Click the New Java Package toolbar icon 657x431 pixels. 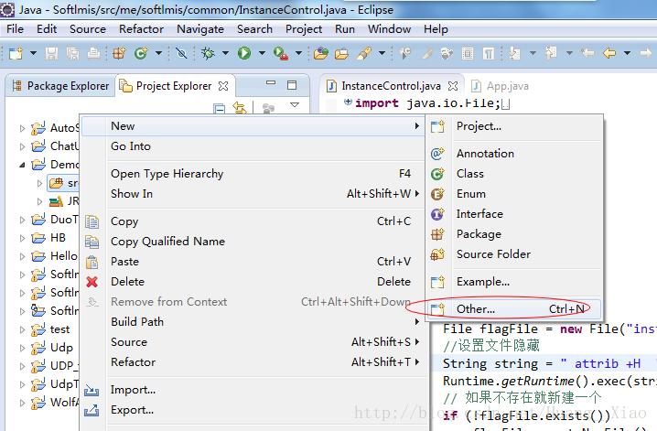coord(120,53)
